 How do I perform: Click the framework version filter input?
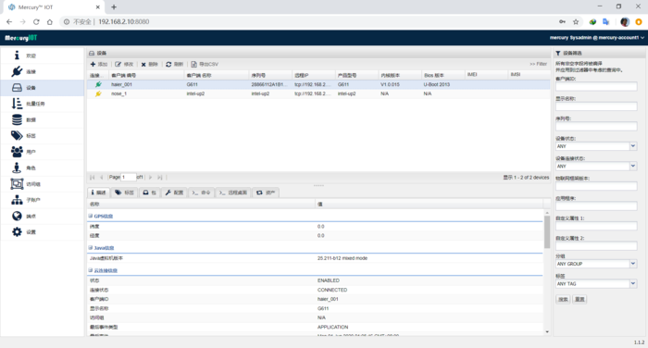[x=596, y=186]
